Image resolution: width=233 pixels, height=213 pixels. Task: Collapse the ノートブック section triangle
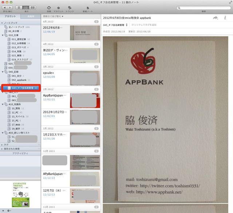(2, 23)
